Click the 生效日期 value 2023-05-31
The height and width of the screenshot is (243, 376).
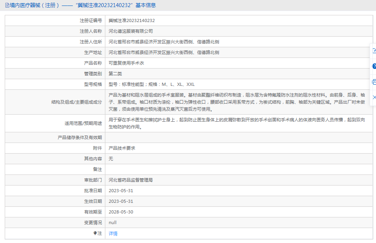121,201
